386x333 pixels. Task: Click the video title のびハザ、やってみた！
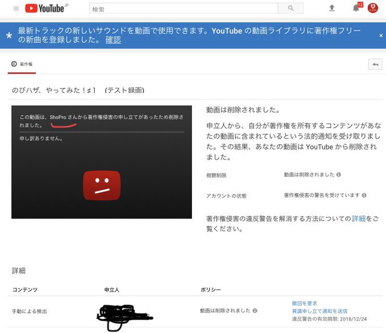[78, 90]
